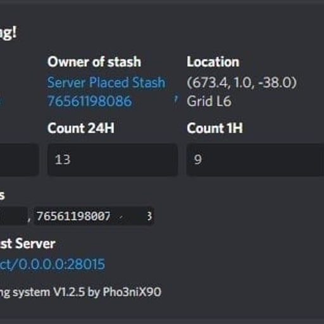Click the partially hidden code box left of 76561198007

14,216
